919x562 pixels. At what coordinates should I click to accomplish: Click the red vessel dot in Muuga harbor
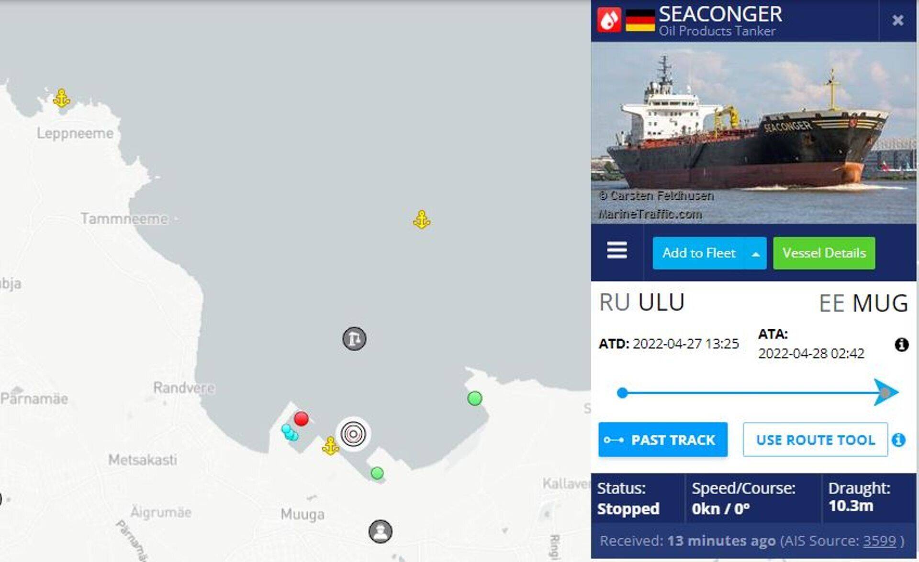(x=301, y=419)
